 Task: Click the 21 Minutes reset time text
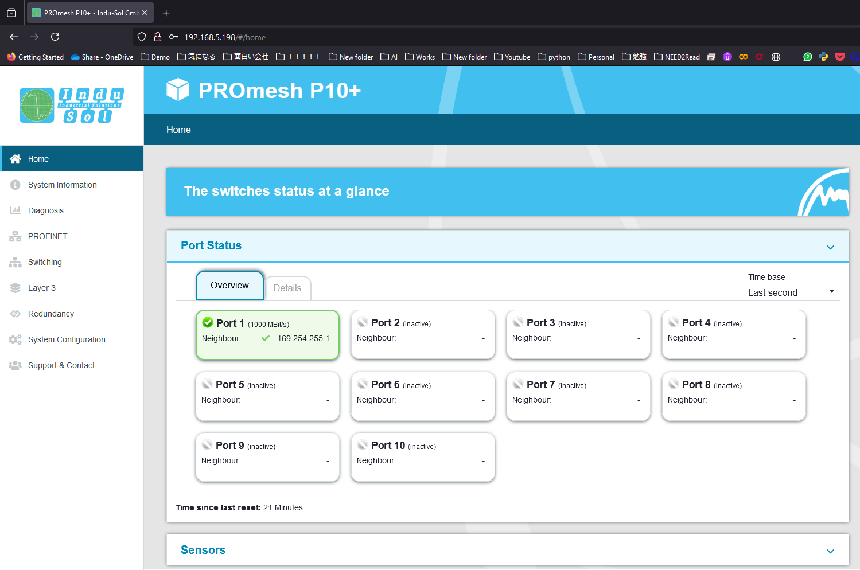point(283,507)
